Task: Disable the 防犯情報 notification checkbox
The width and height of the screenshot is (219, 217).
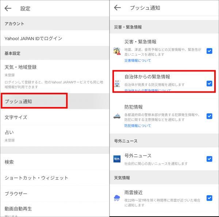Action: coord(210,116)
